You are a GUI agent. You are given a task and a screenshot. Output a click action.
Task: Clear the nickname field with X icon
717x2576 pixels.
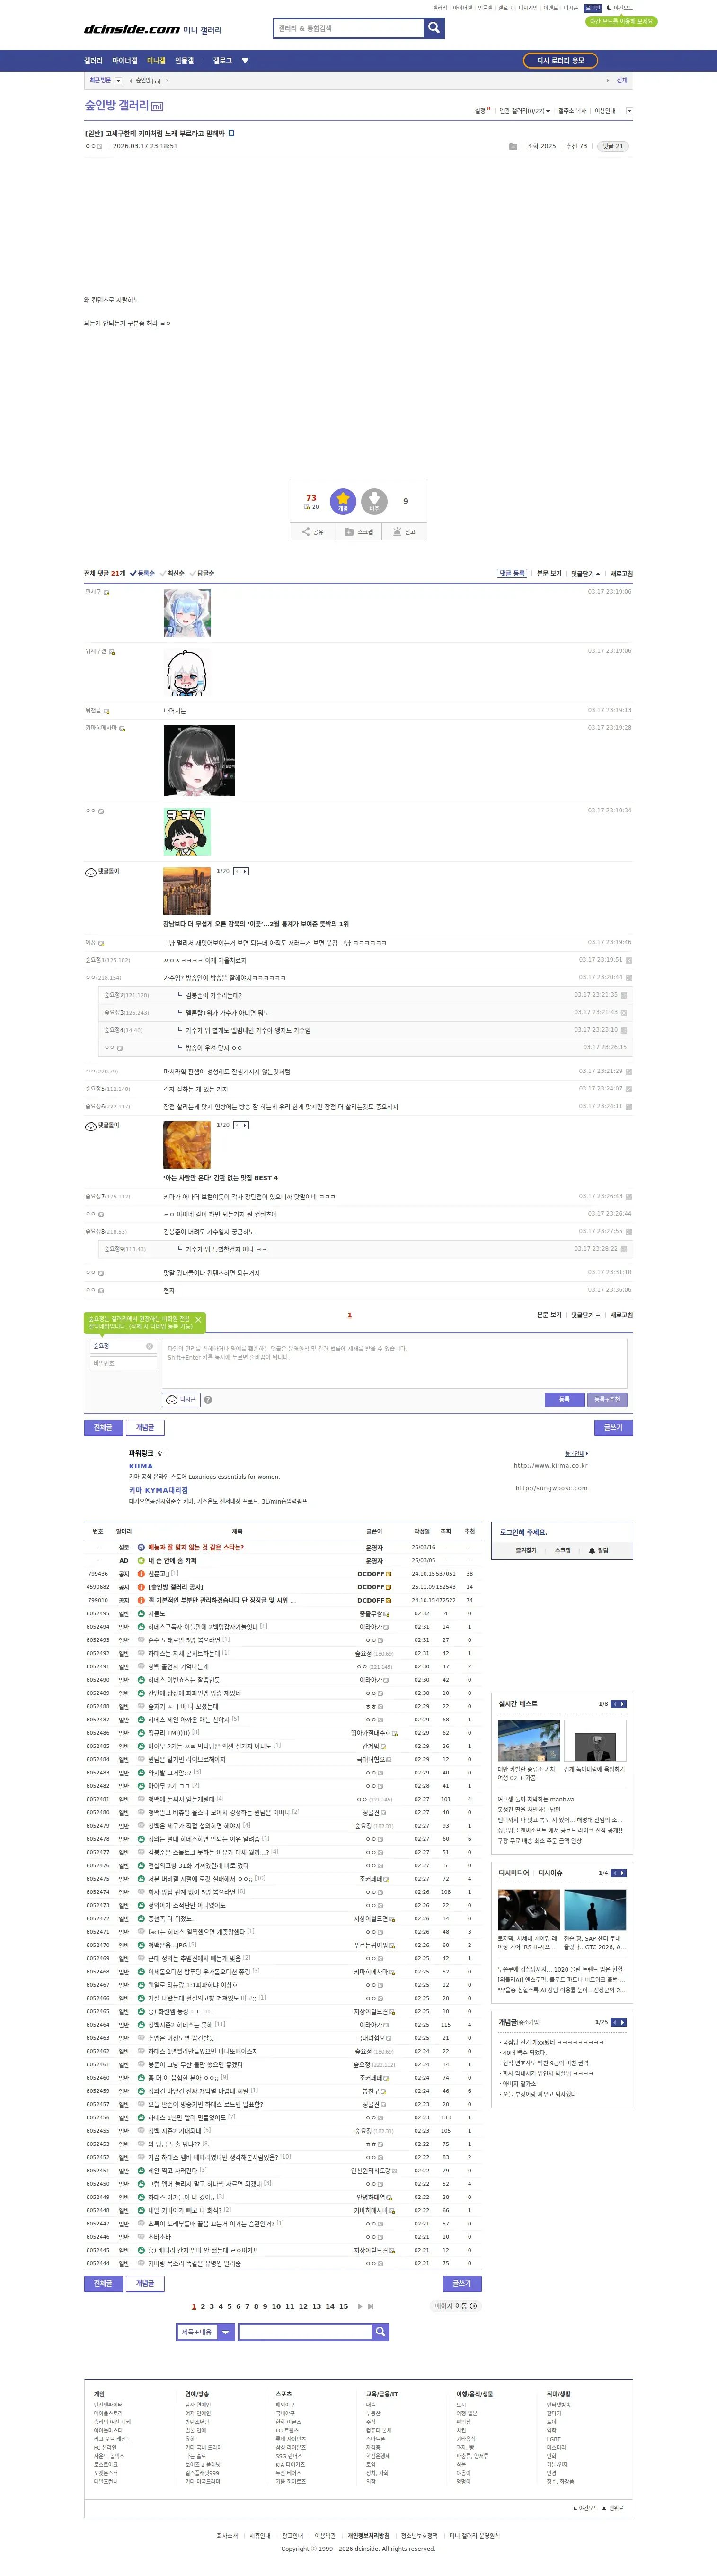coord(150,1346)
